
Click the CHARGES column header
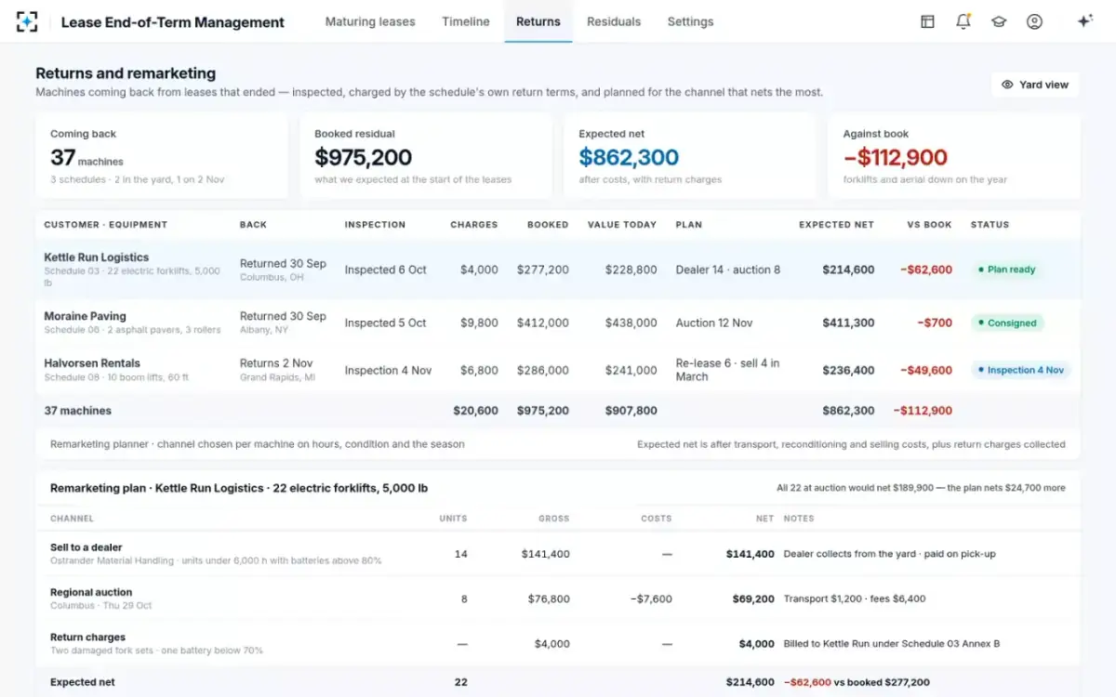pos(474,225)
